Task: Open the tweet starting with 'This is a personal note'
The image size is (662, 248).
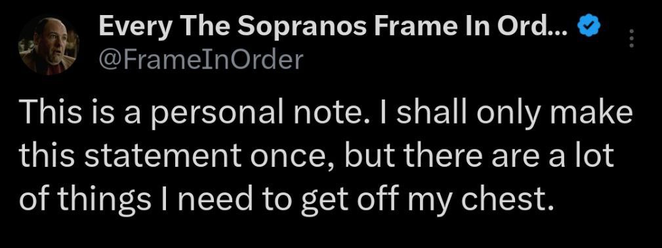Action: 325,156
